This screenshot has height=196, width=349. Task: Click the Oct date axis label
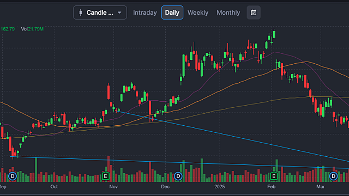pyautogui.click(x=54, y=187)
